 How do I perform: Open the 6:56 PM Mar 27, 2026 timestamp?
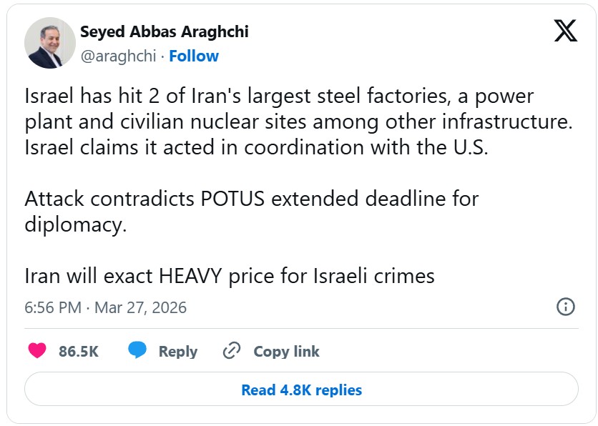(106, 308)
